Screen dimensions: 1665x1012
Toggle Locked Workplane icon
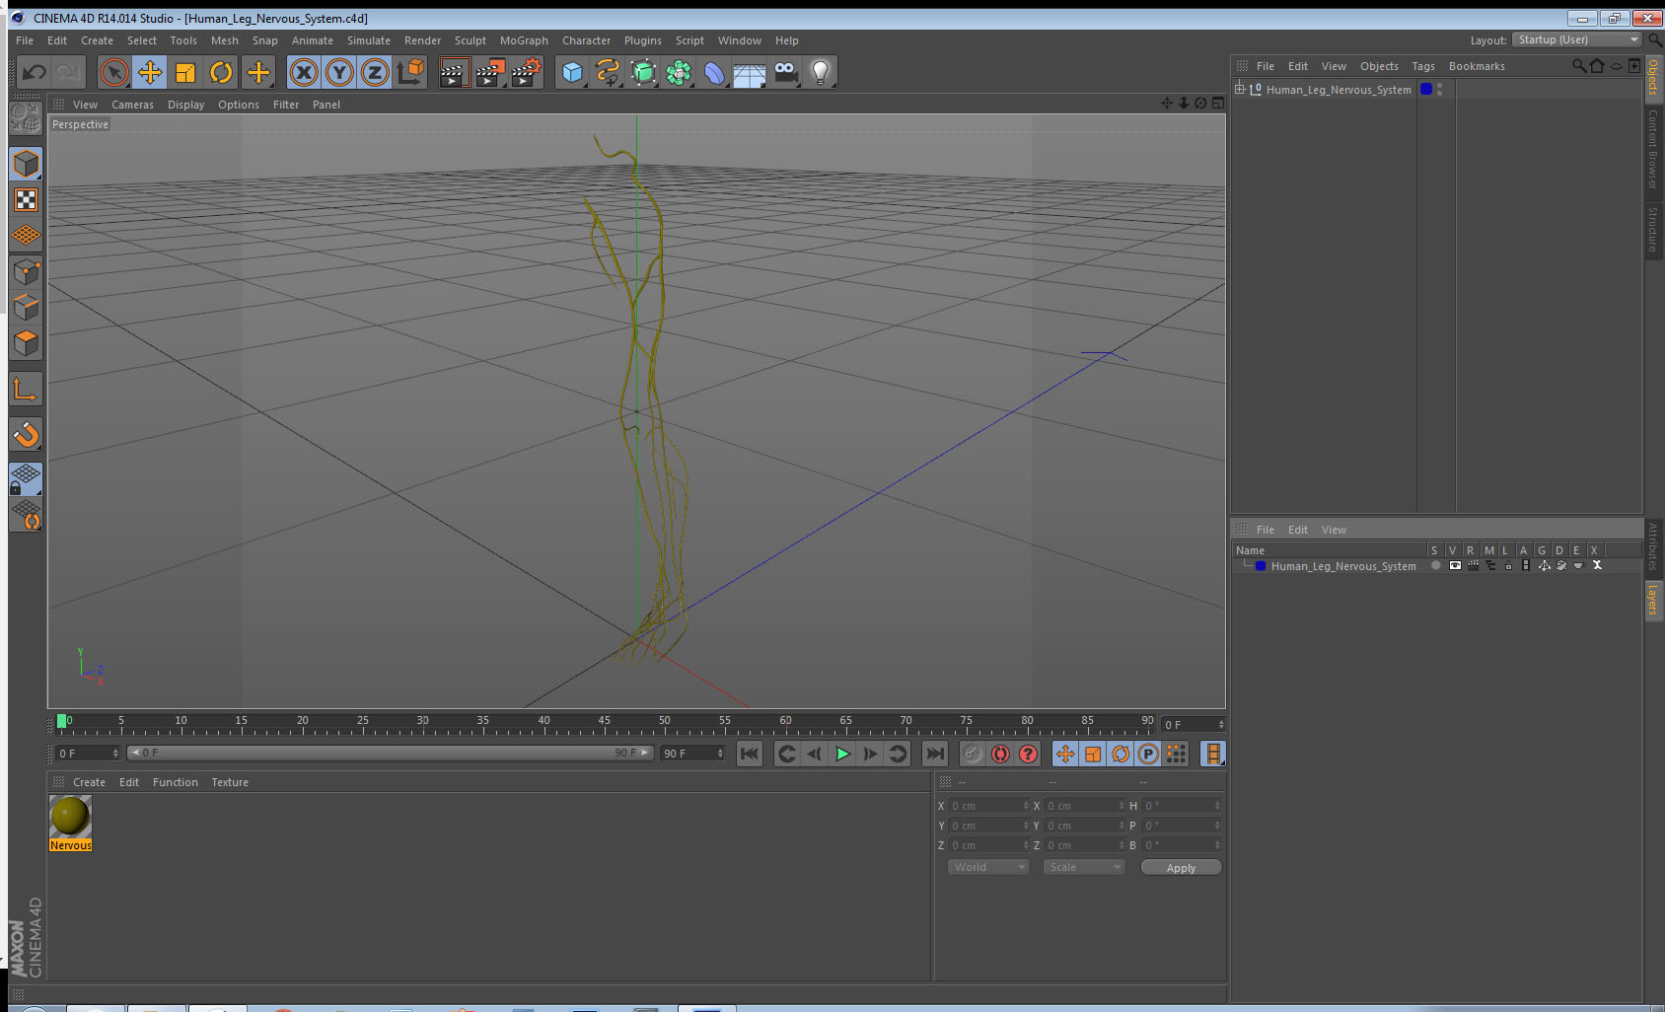pyautogui.click(x=26, y=479)
